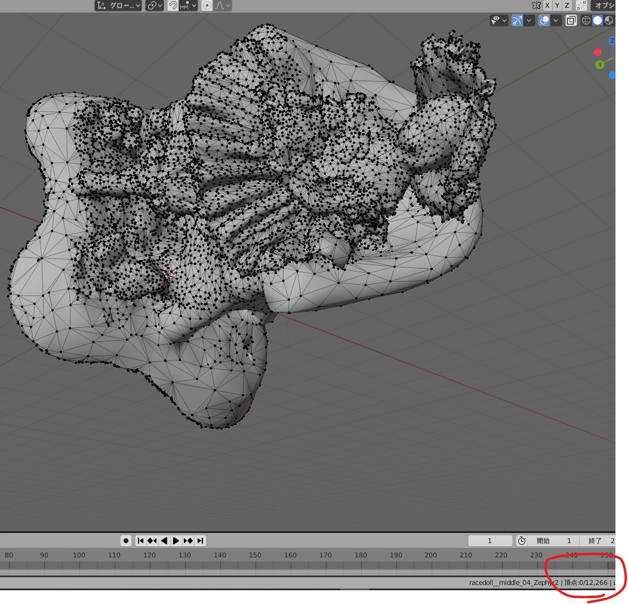628x604 pixels.
Task: Toggle the snap magnet icon
Action: point(173,5)
